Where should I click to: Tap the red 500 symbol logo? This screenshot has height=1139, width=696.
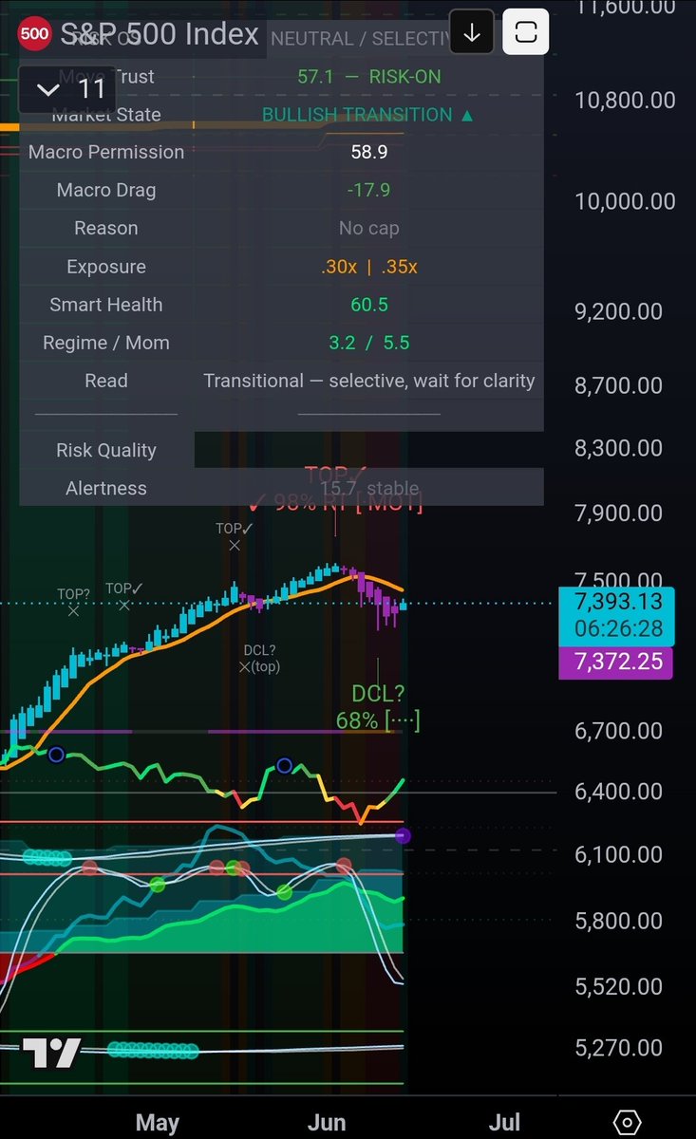34,33
